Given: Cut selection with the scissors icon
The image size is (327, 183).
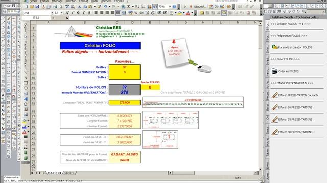Looking at the screenshot, I should pos(79,7).
